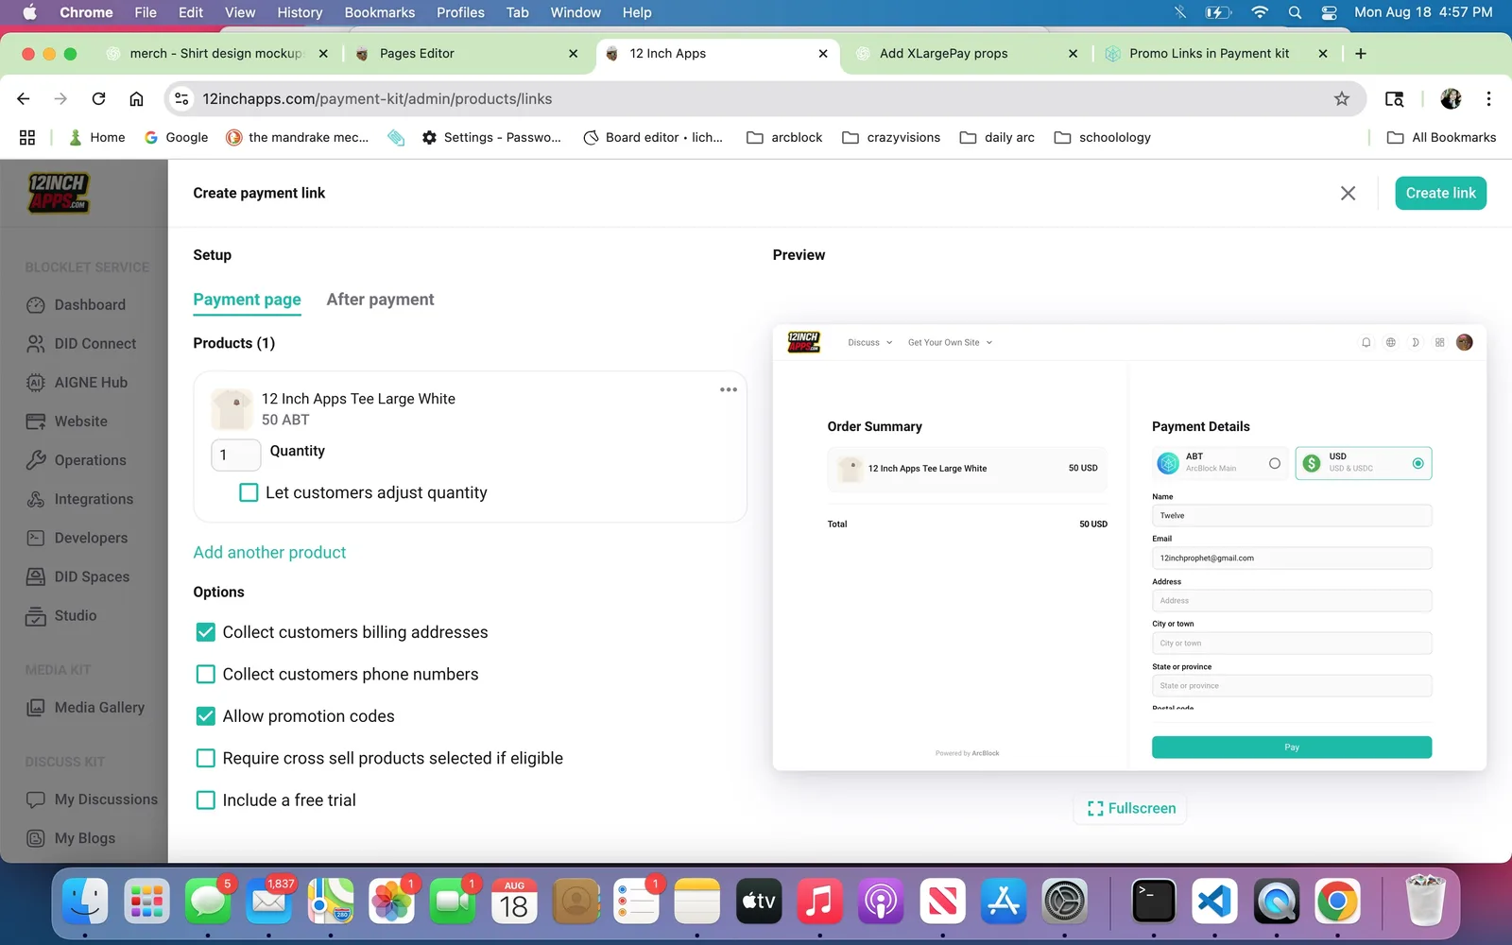Viewport: 1512px width, 945px height.
Task: Open the Profiles menu in the menu bar
Action: coord(460,12)
